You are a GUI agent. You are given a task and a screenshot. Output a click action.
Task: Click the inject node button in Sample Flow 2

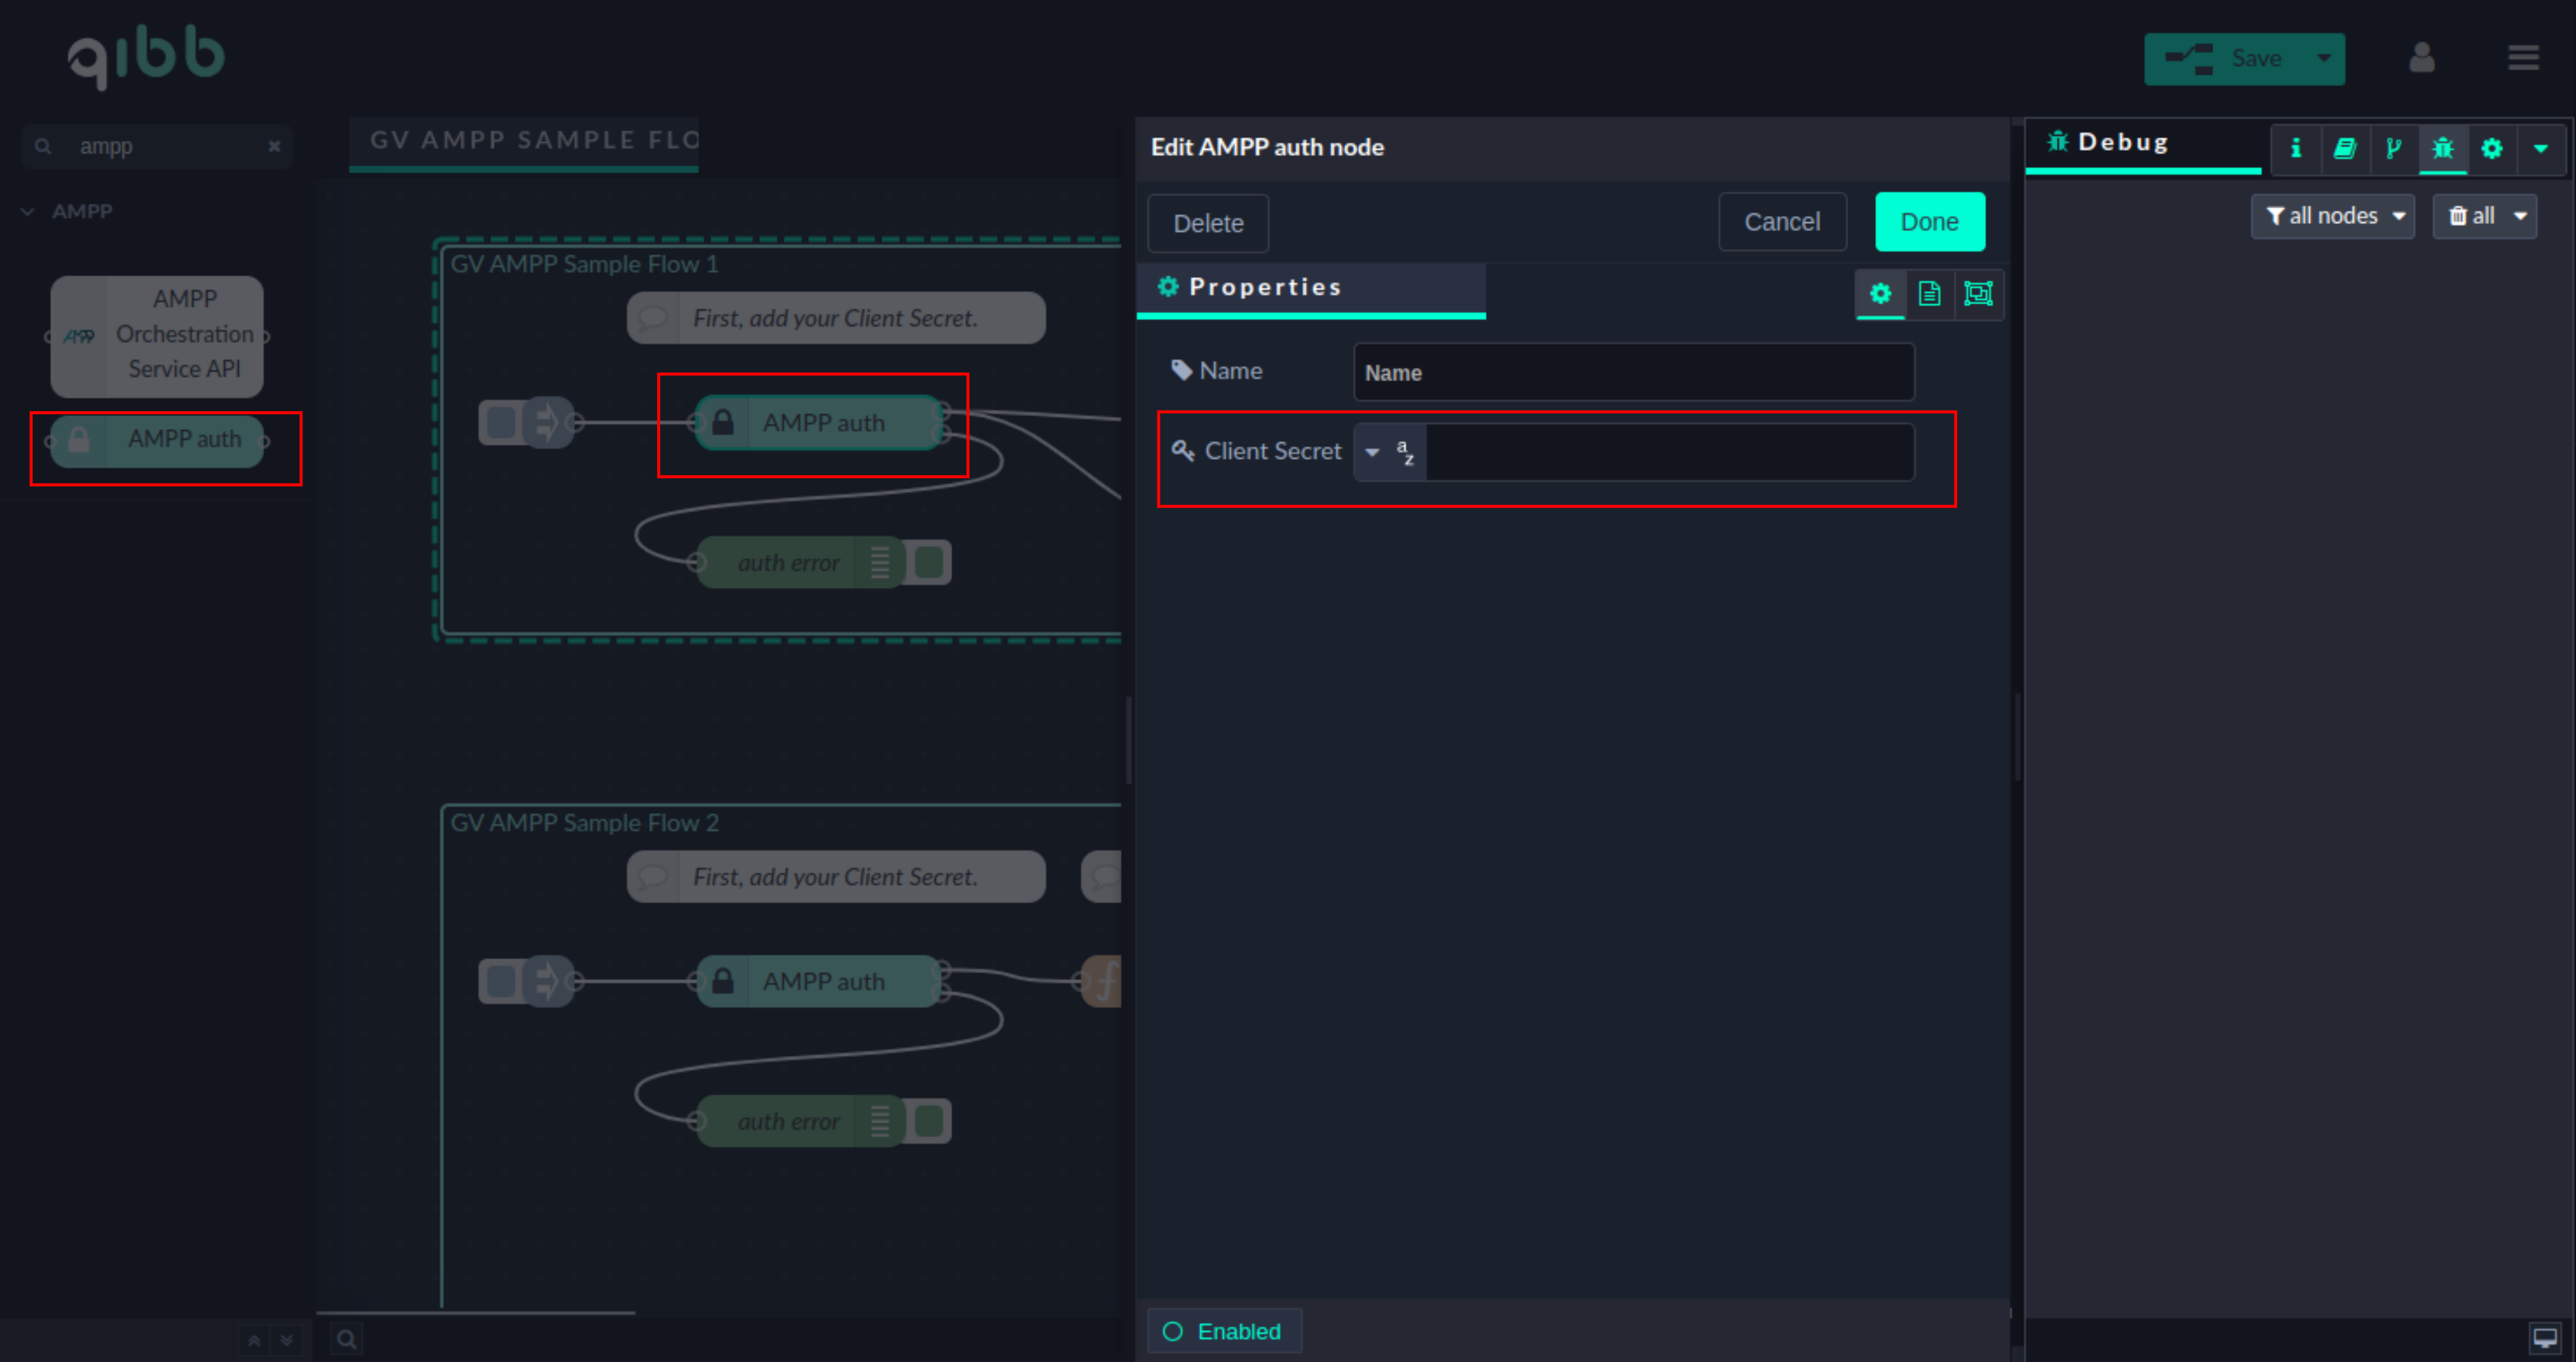point(500,982)
